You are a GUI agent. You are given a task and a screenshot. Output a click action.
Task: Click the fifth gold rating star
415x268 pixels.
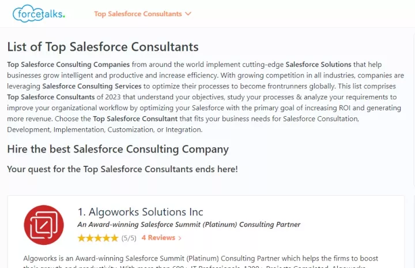pos(114,238)
